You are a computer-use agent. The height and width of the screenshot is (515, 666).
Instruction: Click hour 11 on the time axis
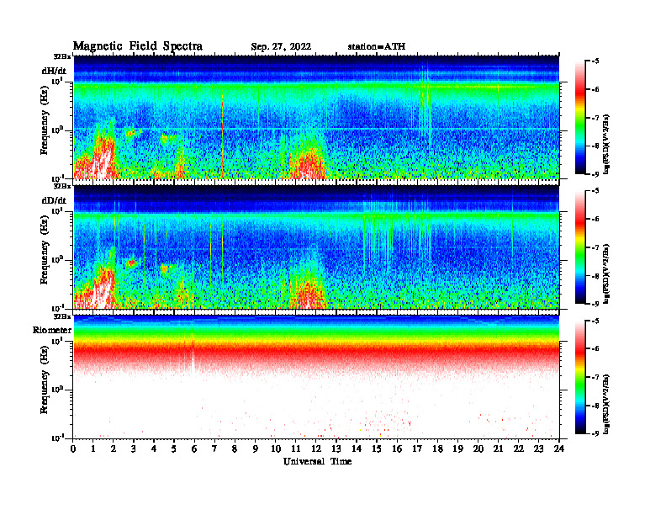[296, 449]
